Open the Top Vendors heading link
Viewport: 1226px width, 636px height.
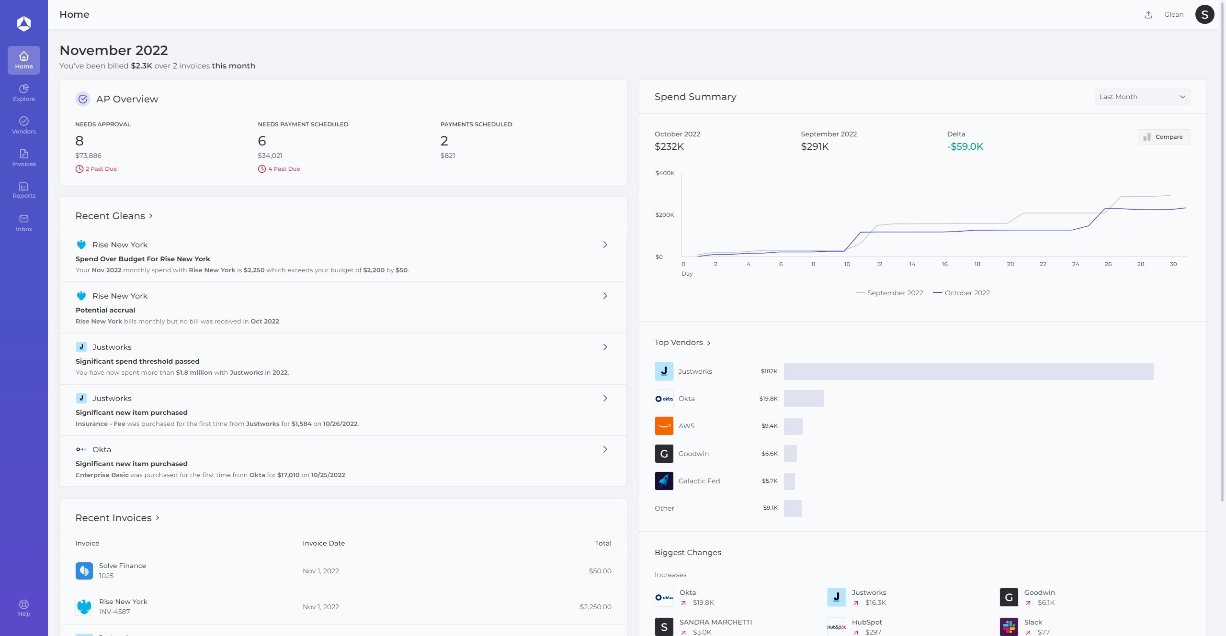[x=682, y=343]
